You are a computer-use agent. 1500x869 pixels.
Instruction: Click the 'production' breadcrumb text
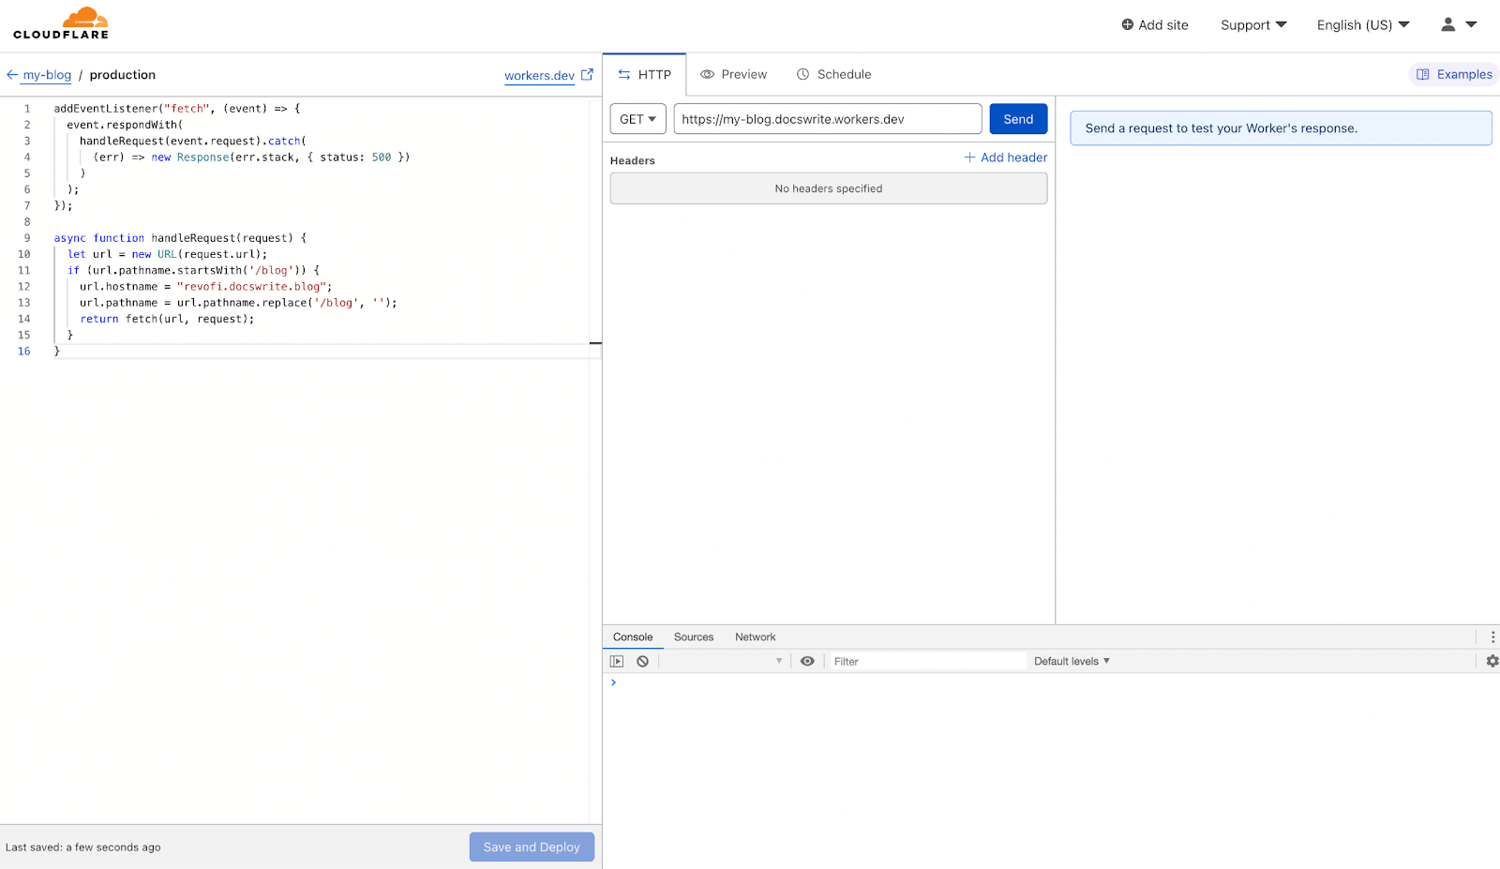(123, 75)
